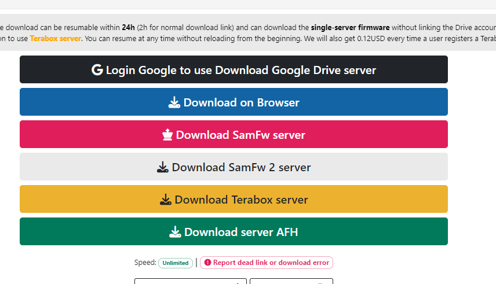Choose Download server AFH

pos(234,231)
